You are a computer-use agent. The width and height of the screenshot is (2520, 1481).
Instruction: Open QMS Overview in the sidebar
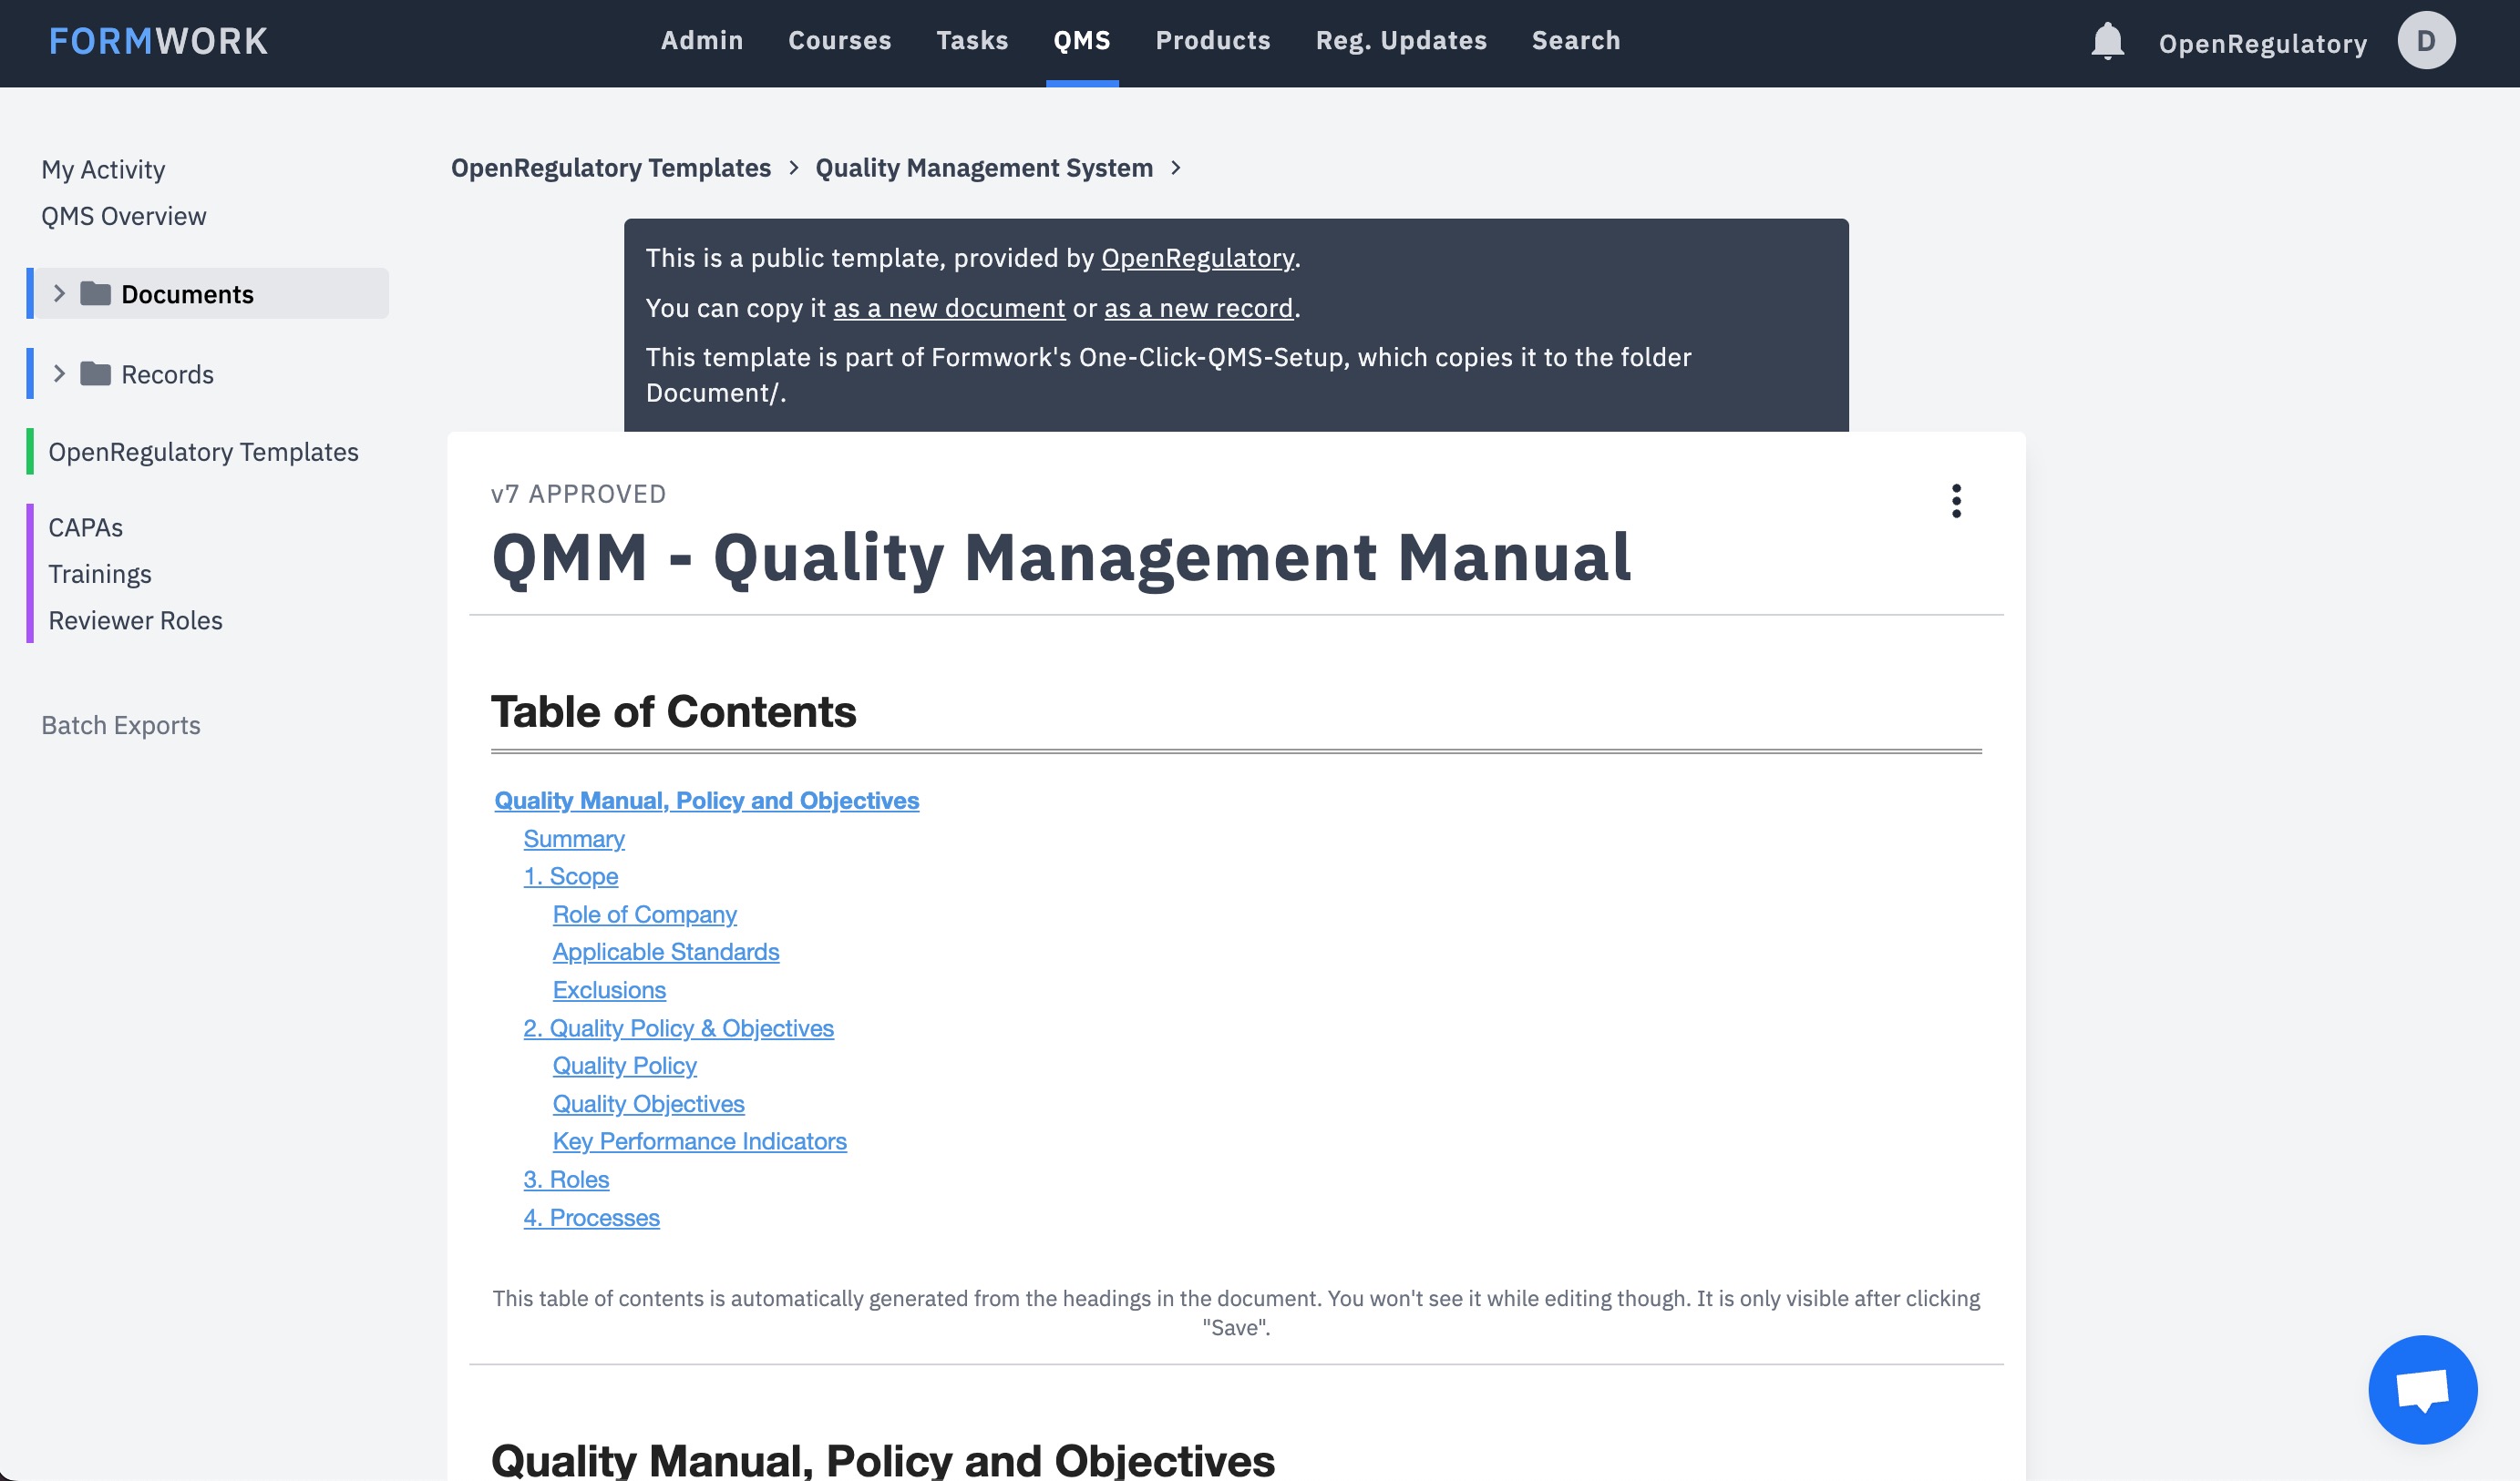click(x=124, y=216)
